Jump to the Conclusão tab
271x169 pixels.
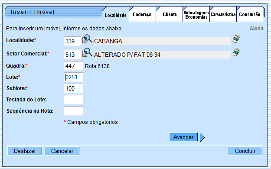tap(250, 14)
